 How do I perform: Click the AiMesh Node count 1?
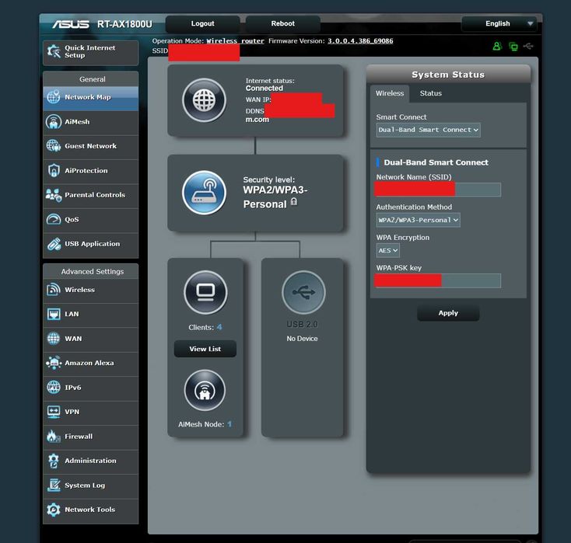229,424
